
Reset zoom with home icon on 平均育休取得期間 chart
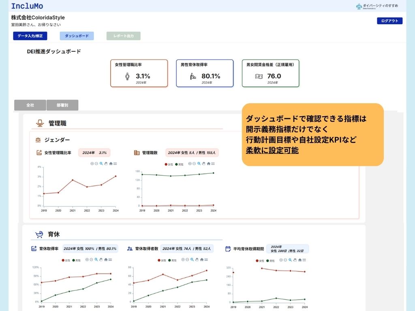coord(299,260)
